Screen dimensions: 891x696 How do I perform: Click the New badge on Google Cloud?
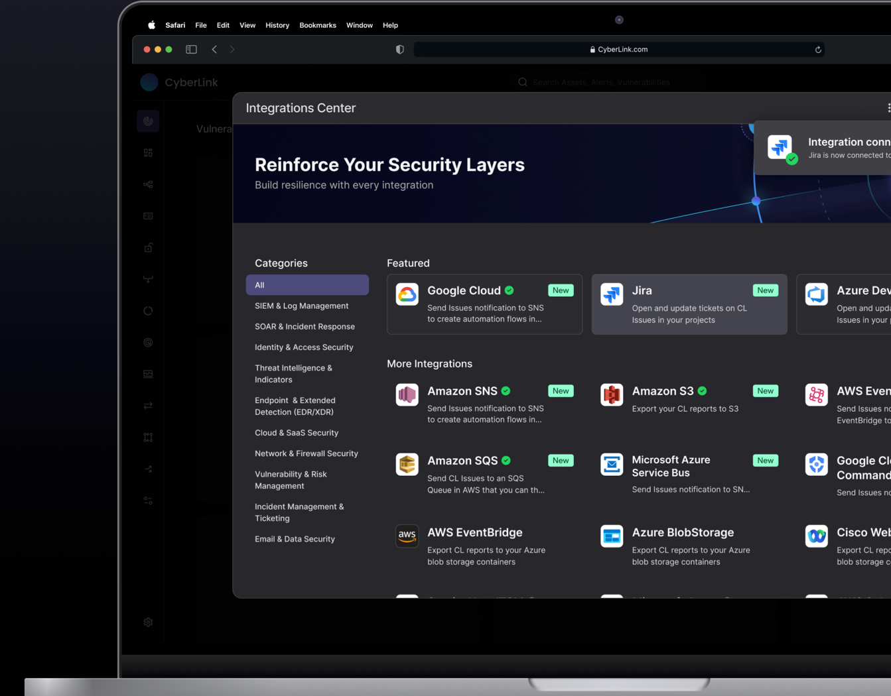click(x=561, y=290)
